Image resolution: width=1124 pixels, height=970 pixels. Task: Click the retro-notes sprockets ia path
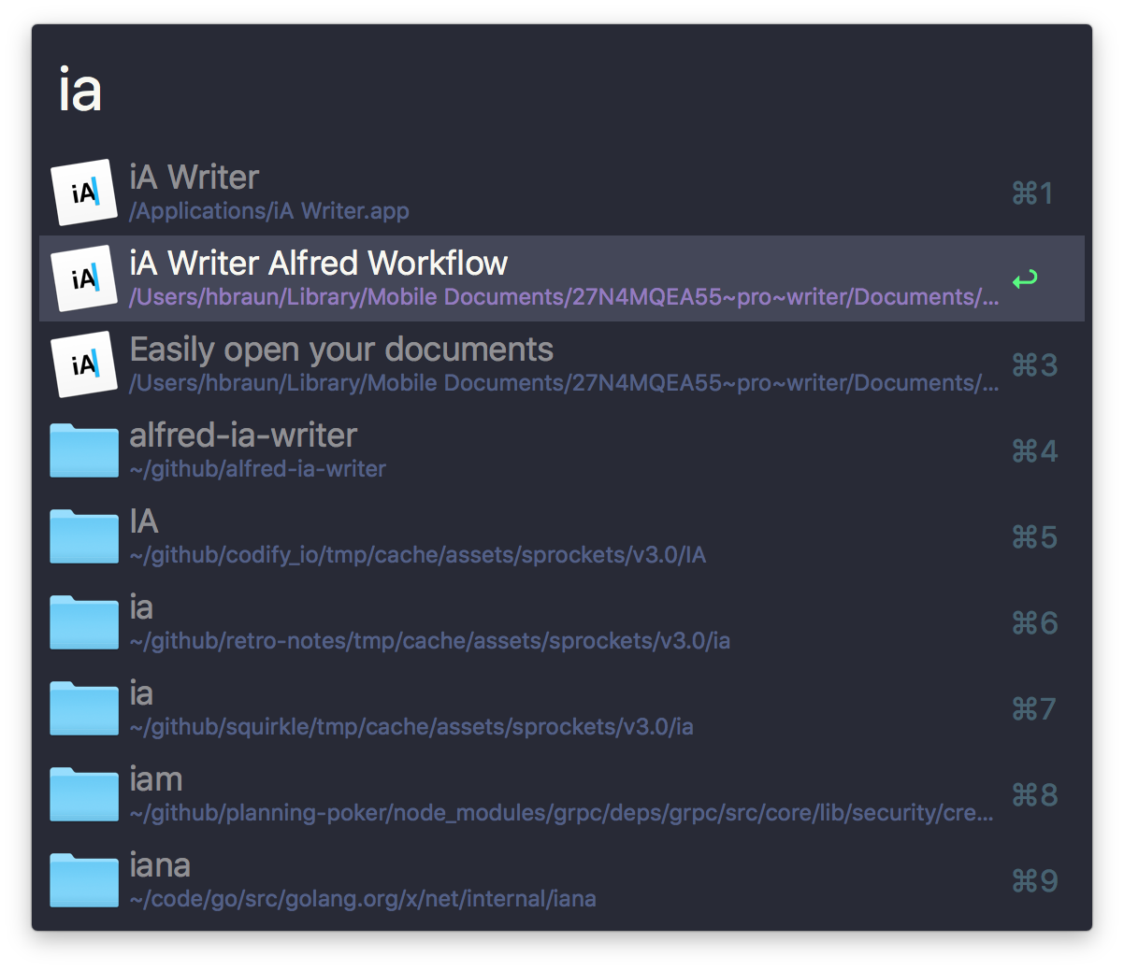(x=430, y=641)
